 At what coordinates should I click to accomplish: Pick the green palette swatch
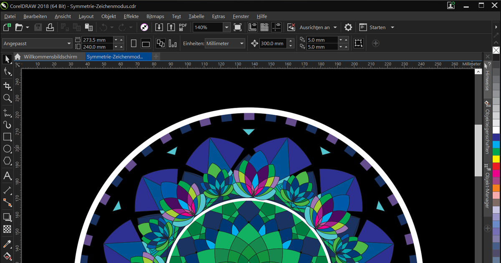tap(496, 151)
